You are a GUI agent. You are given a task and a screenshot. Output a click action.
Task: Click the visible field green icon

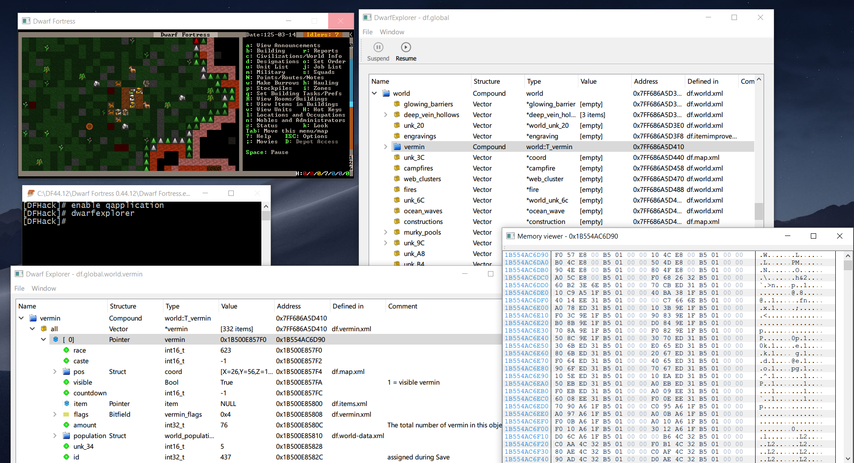tap(66, 382)
